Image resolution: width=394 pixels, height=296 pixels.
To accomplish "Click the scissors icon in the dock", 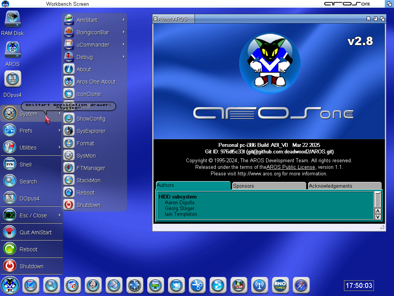I will pyautogui.click(x=197, y=285).
